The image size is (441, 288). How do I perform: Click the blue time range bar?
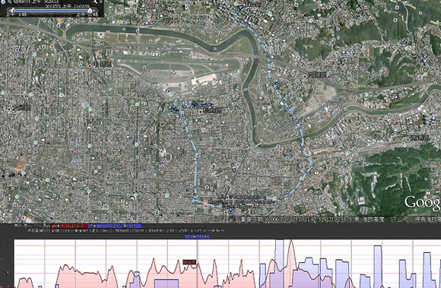tap(51, 11)
